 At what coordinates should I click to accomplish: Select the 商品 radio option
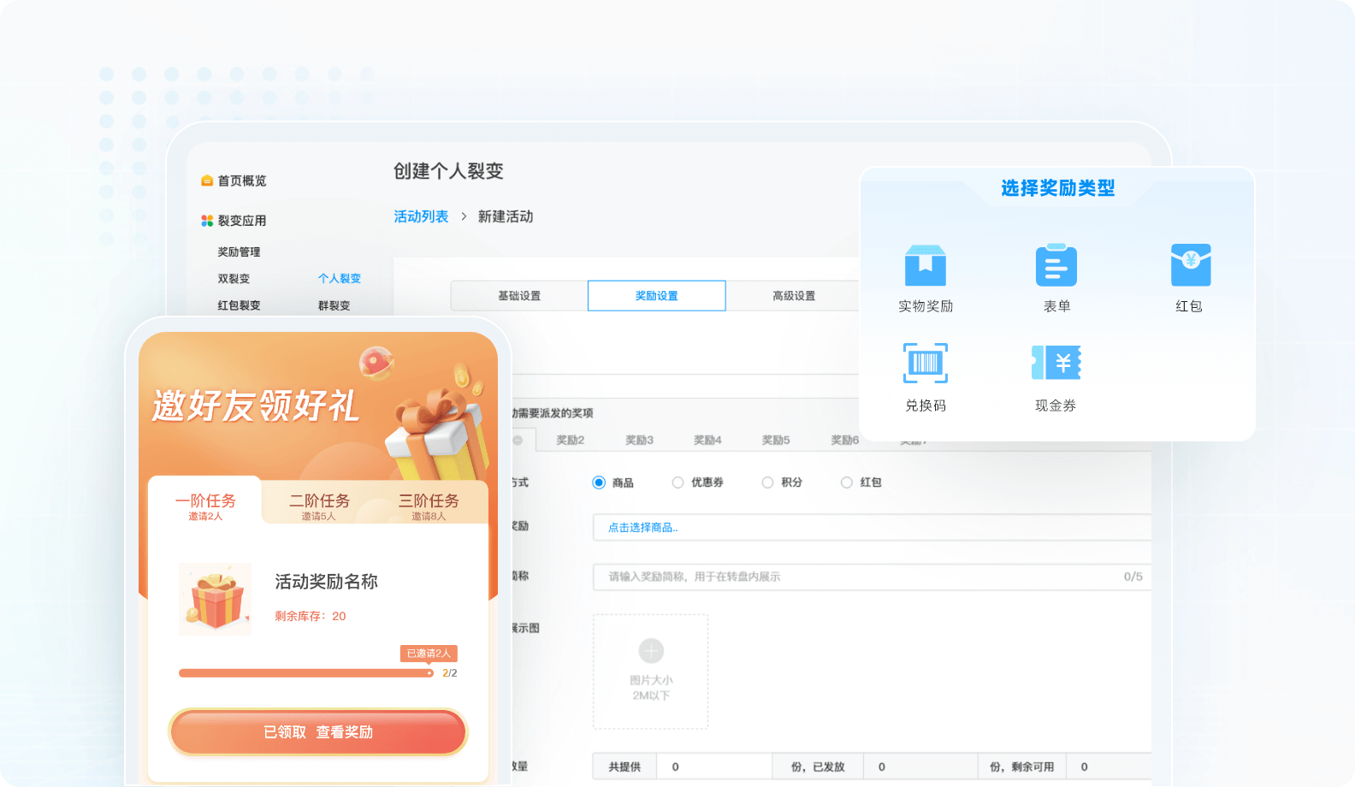tap(599, 482)
